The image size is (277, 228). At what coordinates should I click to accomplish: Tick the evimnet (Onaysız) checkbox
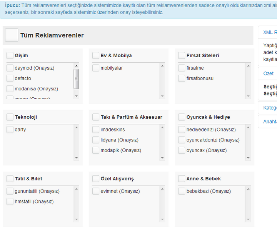click(96, 191)
